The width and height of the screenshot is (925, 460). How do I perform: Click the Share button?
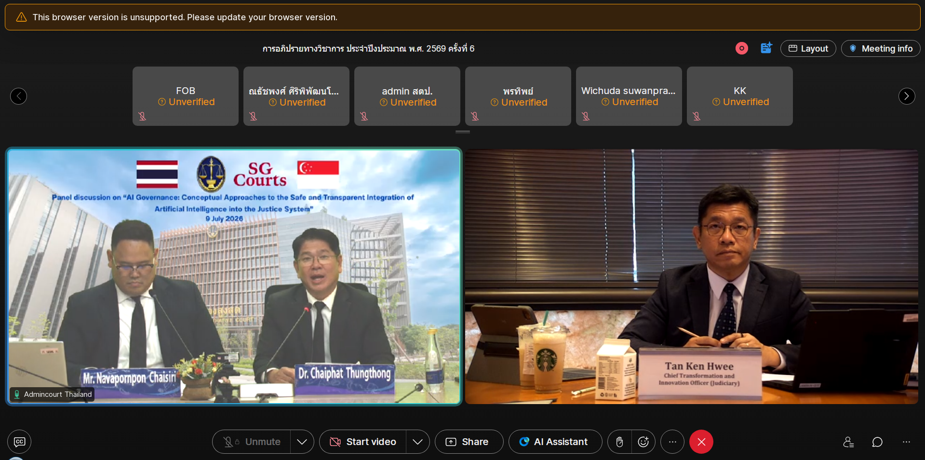coord(469,442)
